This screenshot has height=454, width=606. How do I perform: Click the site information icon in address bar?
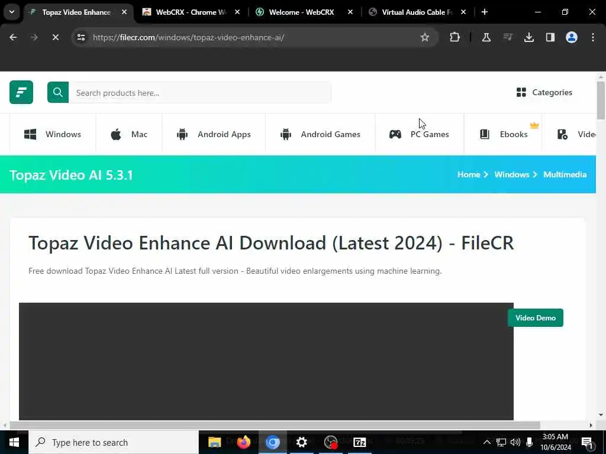[x=80, y=37]
